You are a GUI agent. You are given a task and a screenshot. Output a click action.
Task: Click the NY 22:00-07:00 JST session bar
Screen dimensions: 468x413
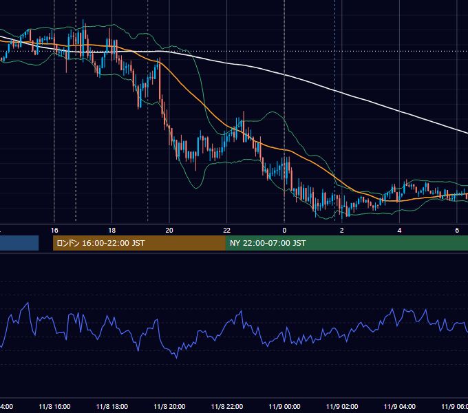tap(346, 243)
